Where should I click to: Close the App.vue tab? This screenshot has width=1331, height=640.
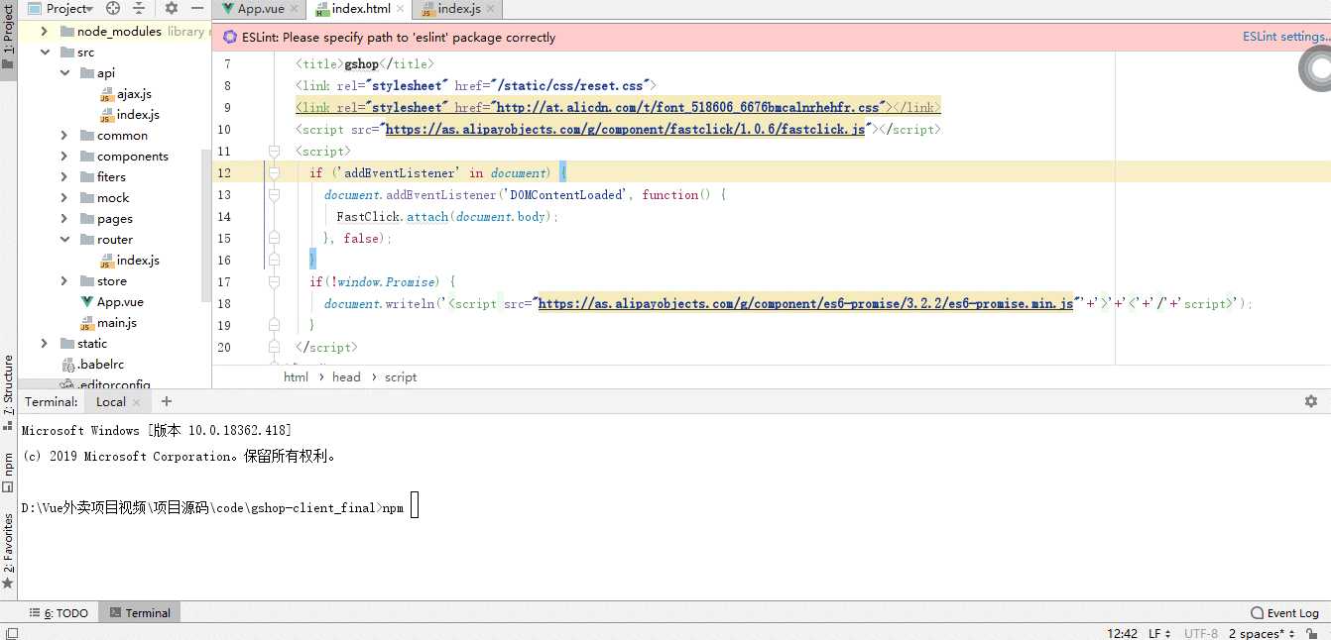point(295,9)
